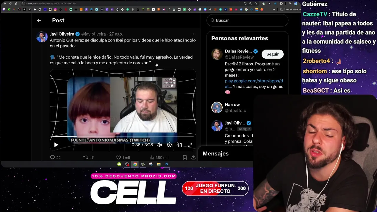The width and height of the screenshot is (377, 212).
Task: Mute the video with the speaker icon
Action: pos(159,145)
